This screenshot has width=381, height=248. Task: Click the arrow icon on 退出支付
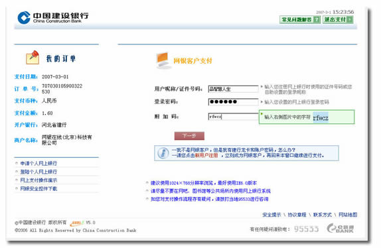(350, 19)
